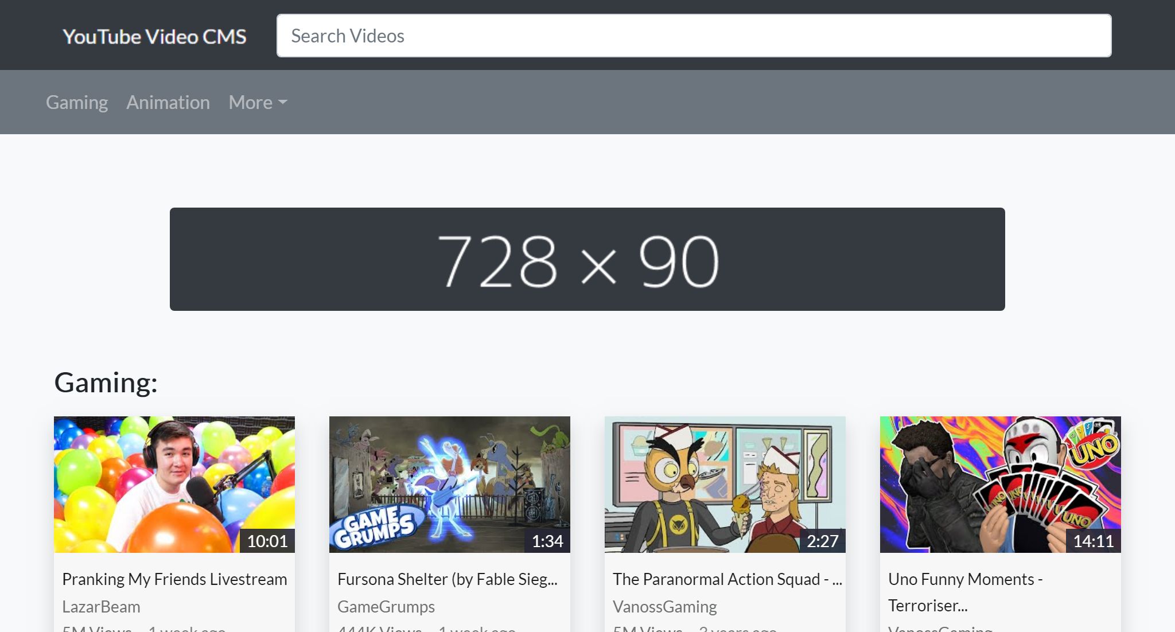Click the YouTube Video CMS site logo
The image size is (1175, 632).
tap(154, 36)
